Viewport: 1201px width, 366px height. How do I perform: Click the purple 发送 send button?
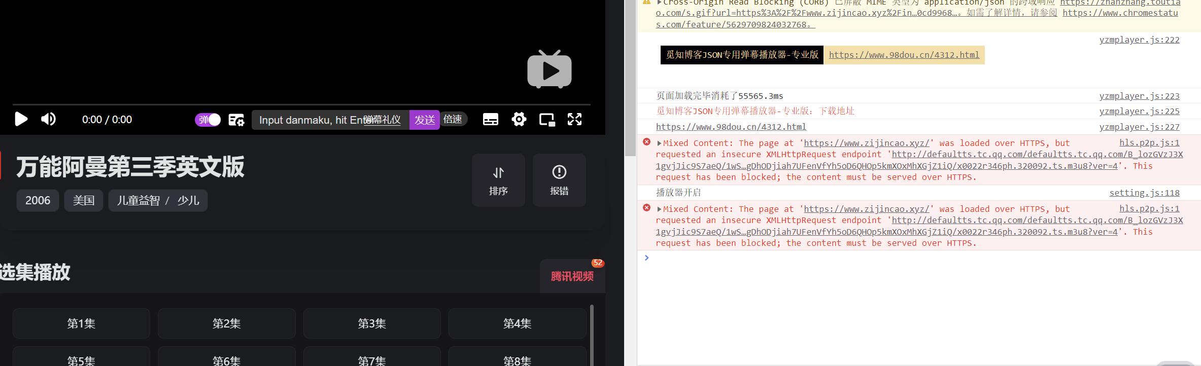click(424, 120)
